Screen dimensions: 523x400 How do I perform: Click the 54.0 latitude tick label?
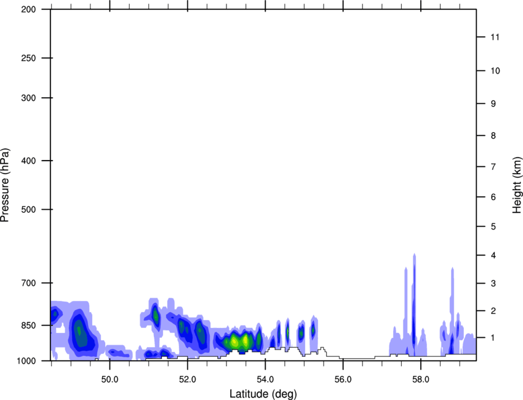click(x=266, y=380)
